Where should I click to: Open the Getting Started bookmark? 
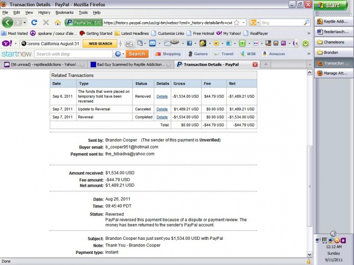96,34
